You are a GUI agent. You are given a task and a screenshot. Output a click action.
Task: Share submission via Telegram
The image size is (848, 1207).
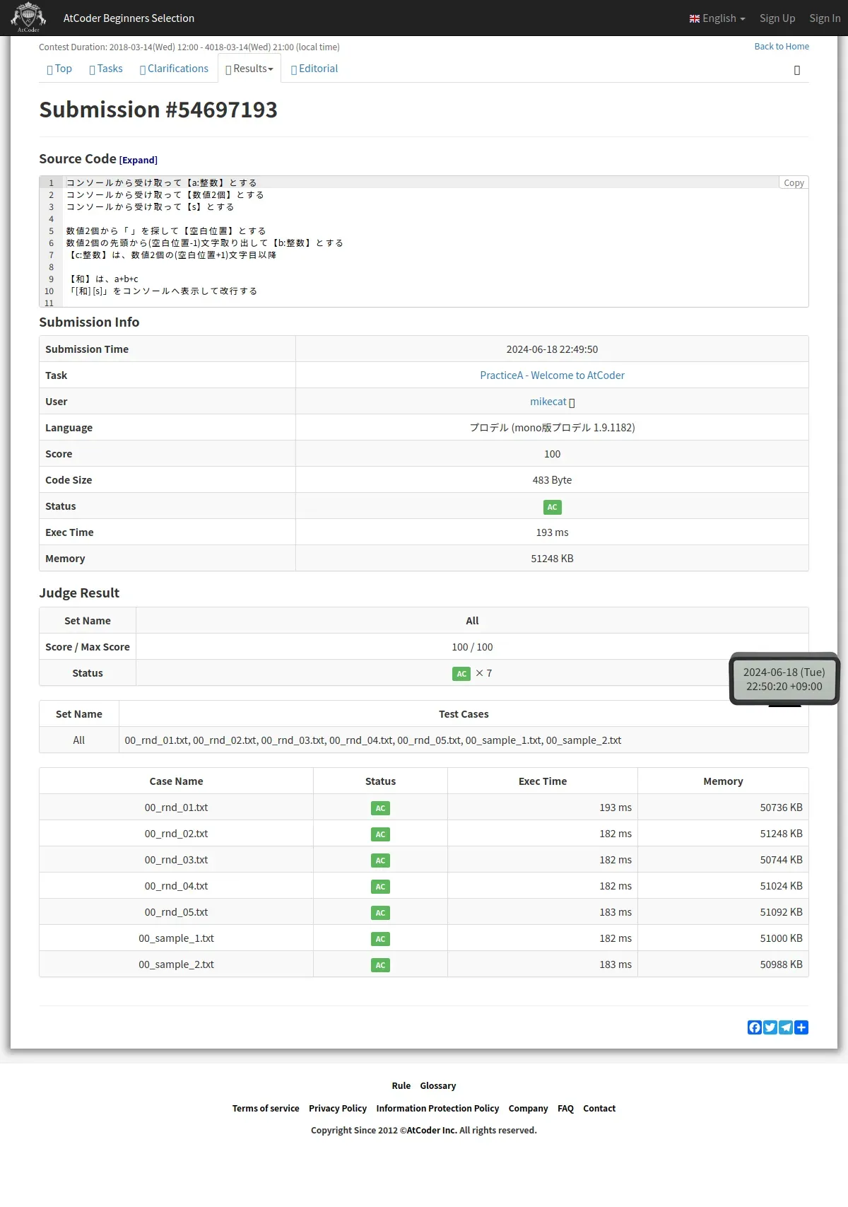786,1027
